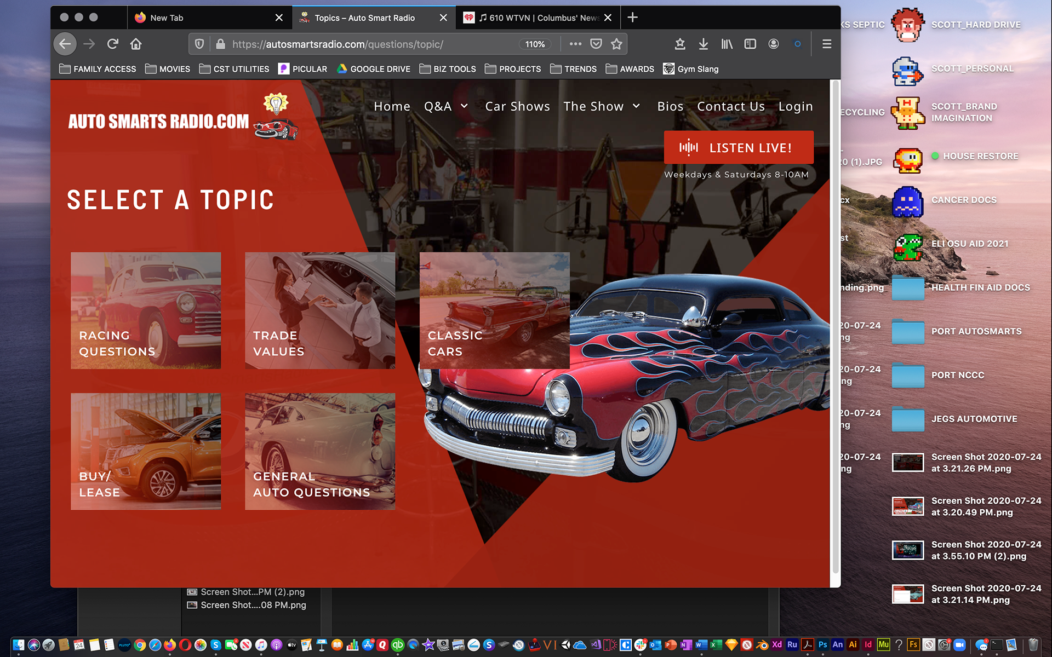Open Zoom from the dock
The height and width of the screenshot is (657, 1052).
tap(959, 645)
